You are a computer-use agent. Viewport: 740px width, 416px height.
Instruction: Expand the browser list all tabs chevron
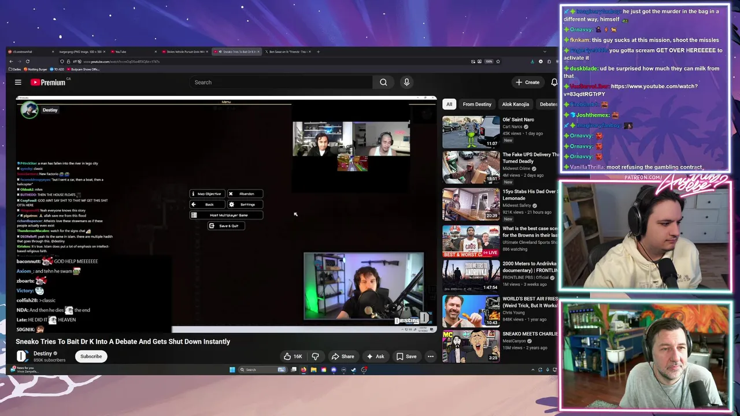545,51
